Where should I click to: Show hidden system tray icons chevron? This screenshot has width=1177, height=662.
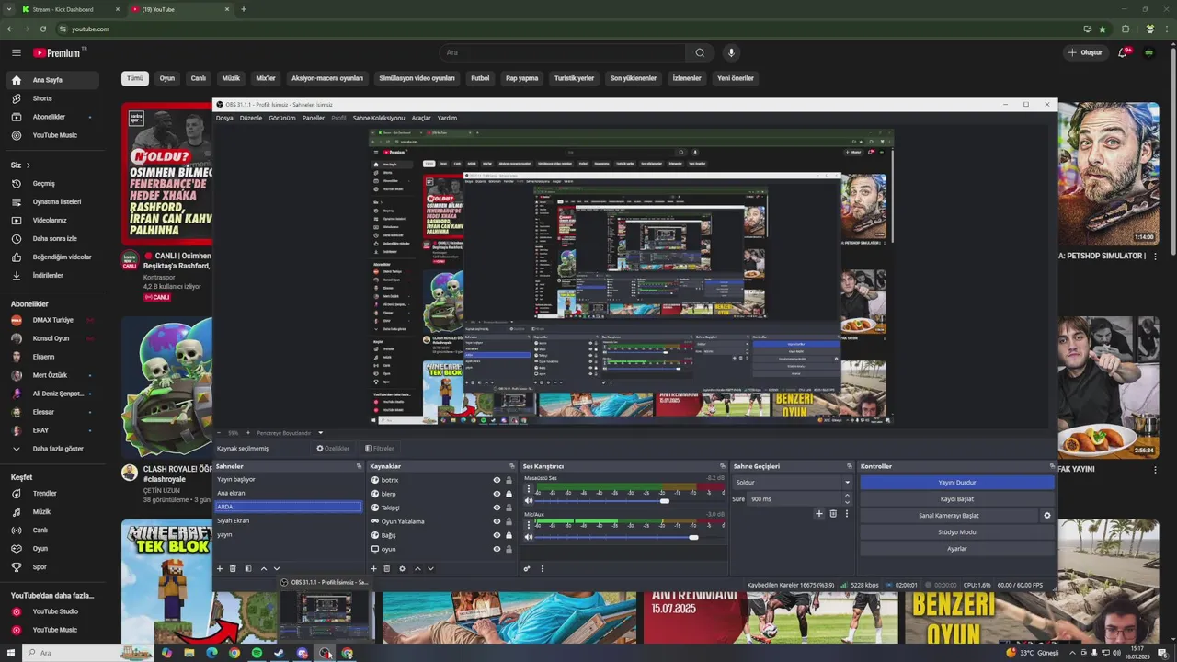coord(1071,653)
